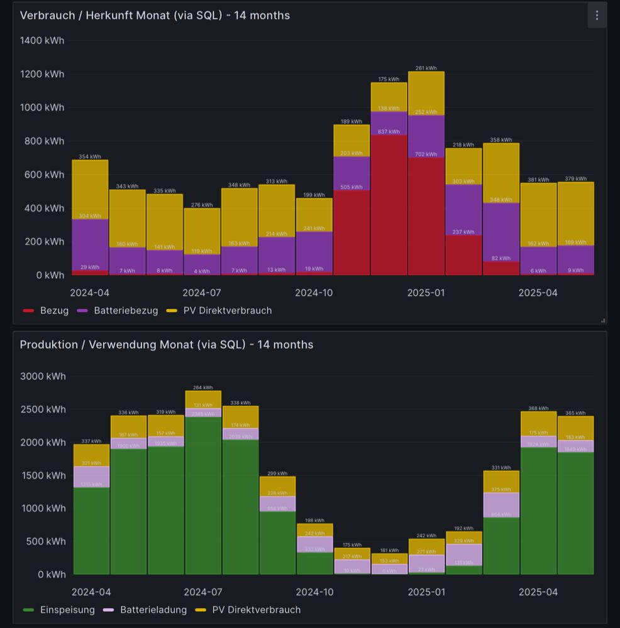Grab the resize handle of the Verbrauch panel
Viewport: 620px width, 628px height.
tap(603, 320)
